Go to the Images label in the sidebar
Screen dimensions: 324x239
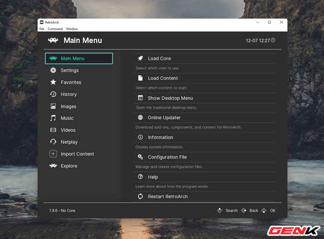[68, 107]
